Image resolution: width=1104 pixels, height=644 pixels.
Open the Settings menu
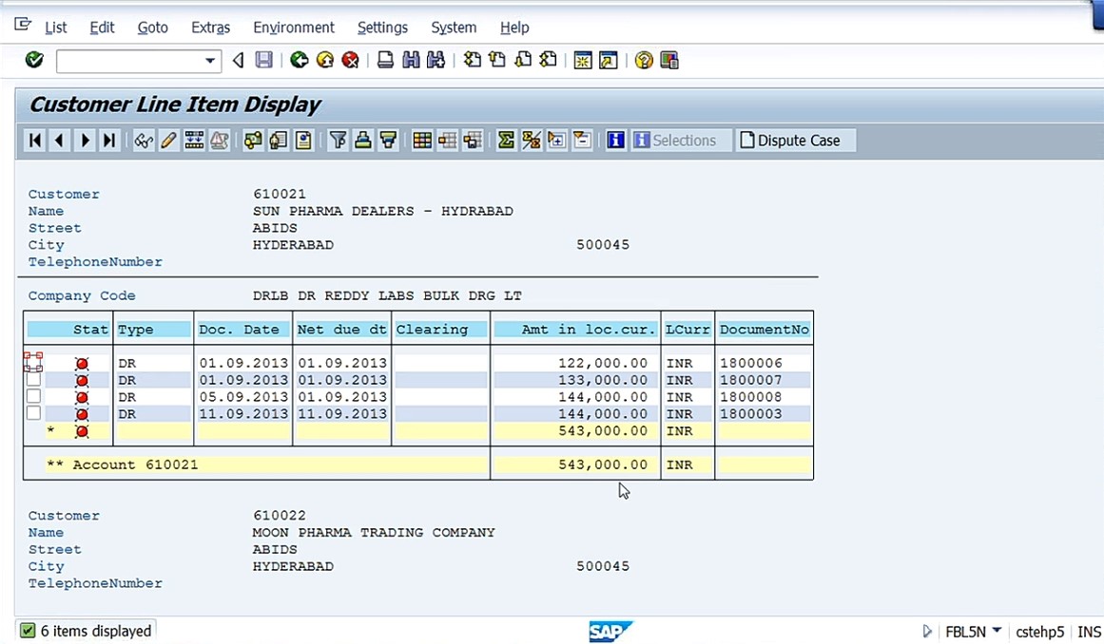(382, 28)
